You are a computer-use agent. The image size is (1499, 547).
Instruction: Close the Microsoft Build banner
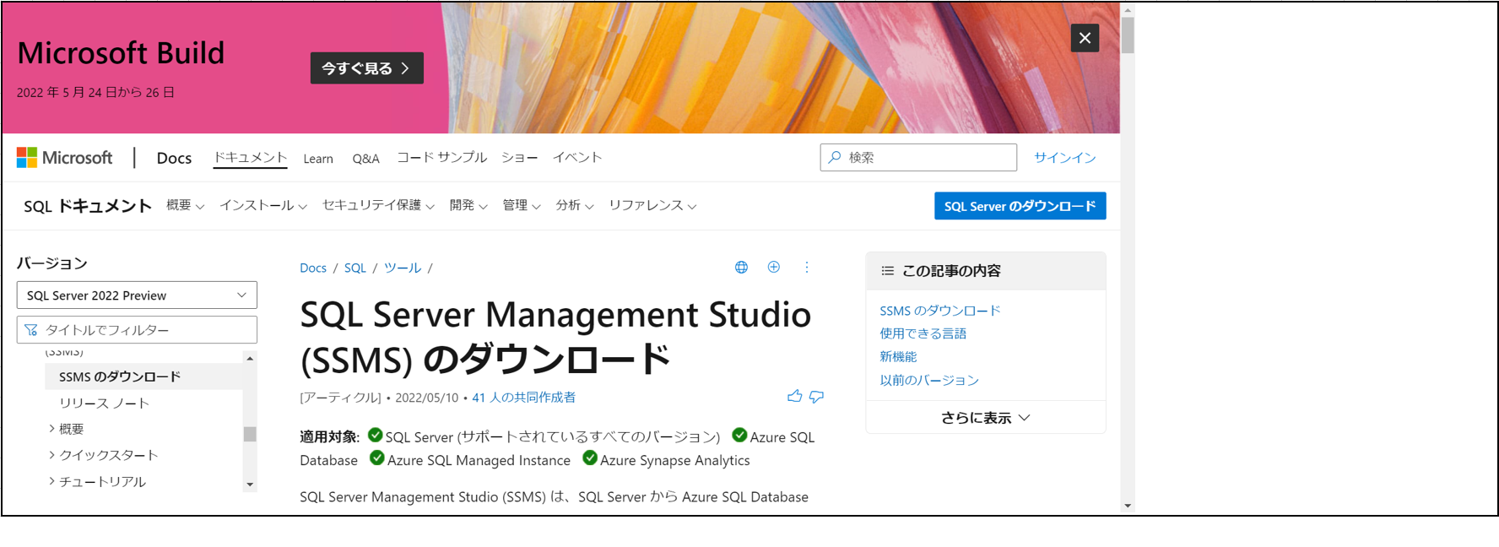click(x=1085, y=38)
